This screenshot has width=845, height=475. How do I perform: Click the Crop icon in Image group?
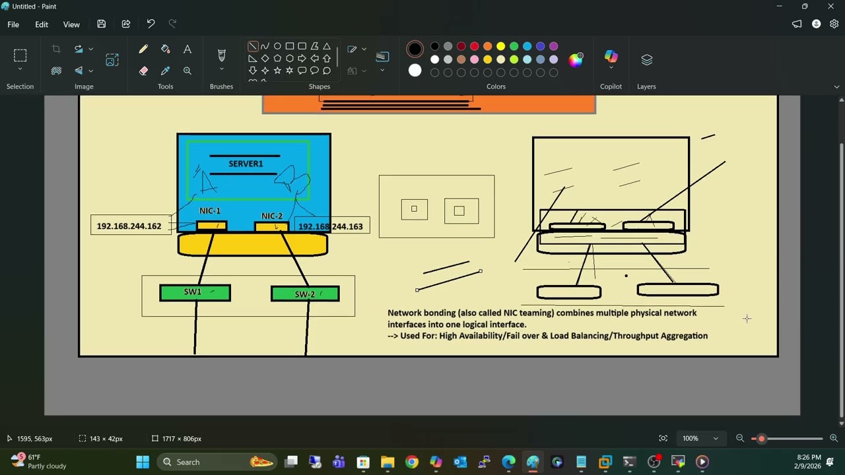(x=56, y=49)
